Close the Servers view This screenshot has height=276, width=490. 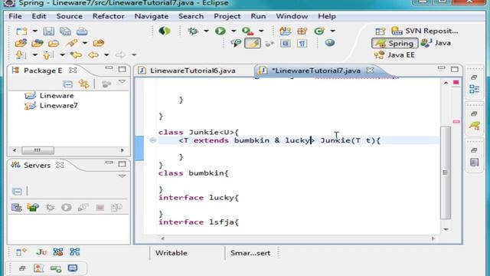(60, 165)
